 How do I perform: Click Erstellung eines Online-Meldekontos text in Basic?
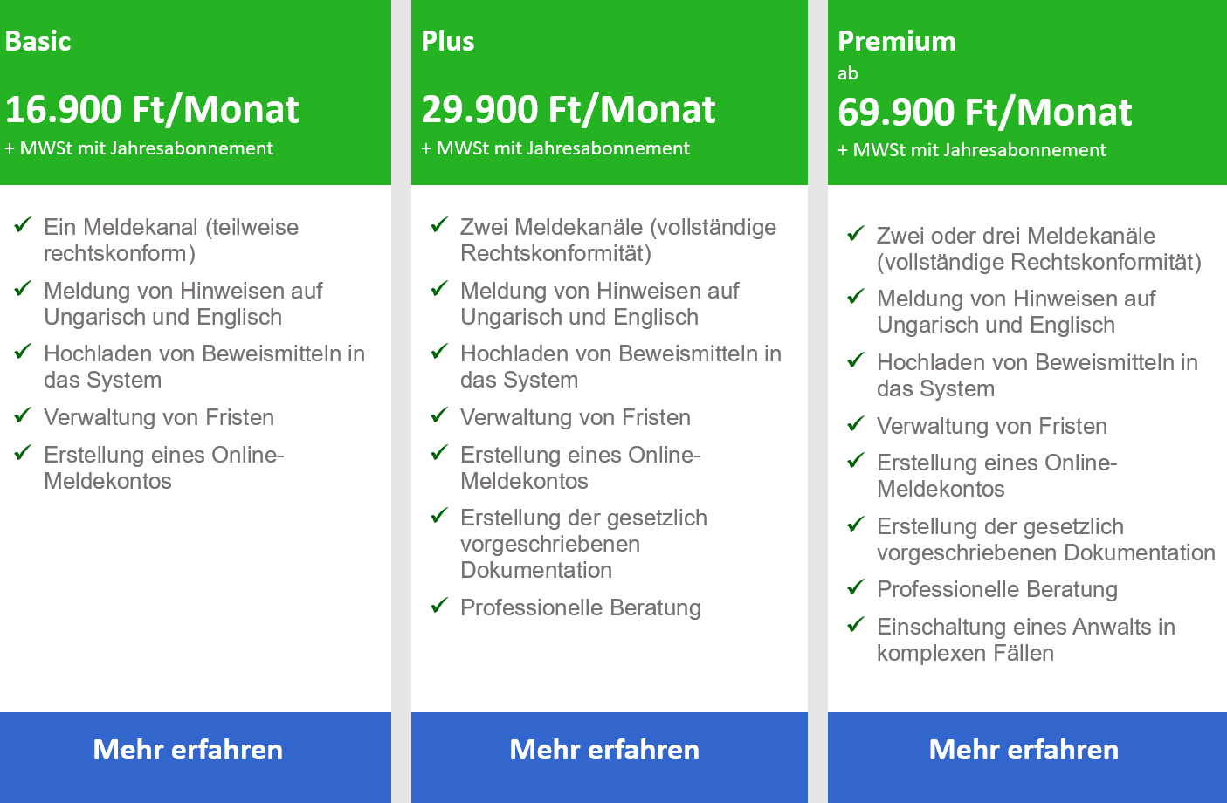(164, 468)
